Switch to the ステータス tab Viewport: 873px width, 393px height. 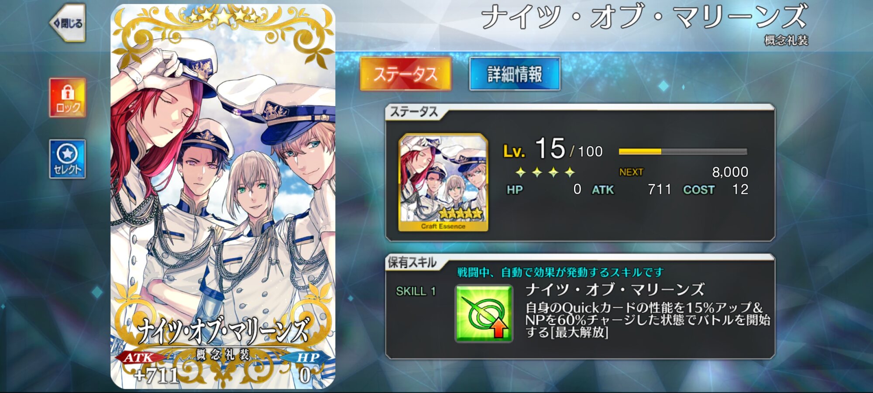406,74
